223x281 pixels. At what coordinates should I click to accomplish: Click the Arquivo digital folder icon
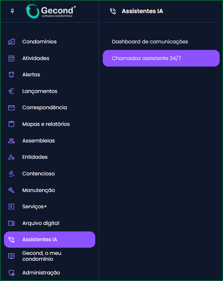coord(11,223)
